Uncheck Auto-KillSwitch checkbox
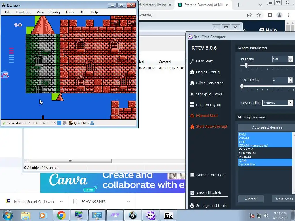The width and height of the screenshot is (295, 221). coord(192,193)
